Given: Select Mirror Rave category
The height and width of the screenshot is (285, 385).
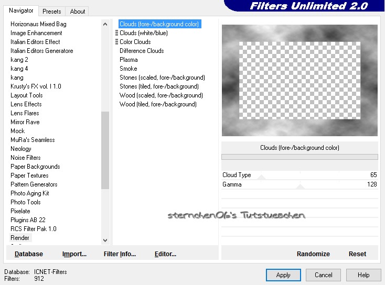Looking at the screenshot, I should 25,122.
